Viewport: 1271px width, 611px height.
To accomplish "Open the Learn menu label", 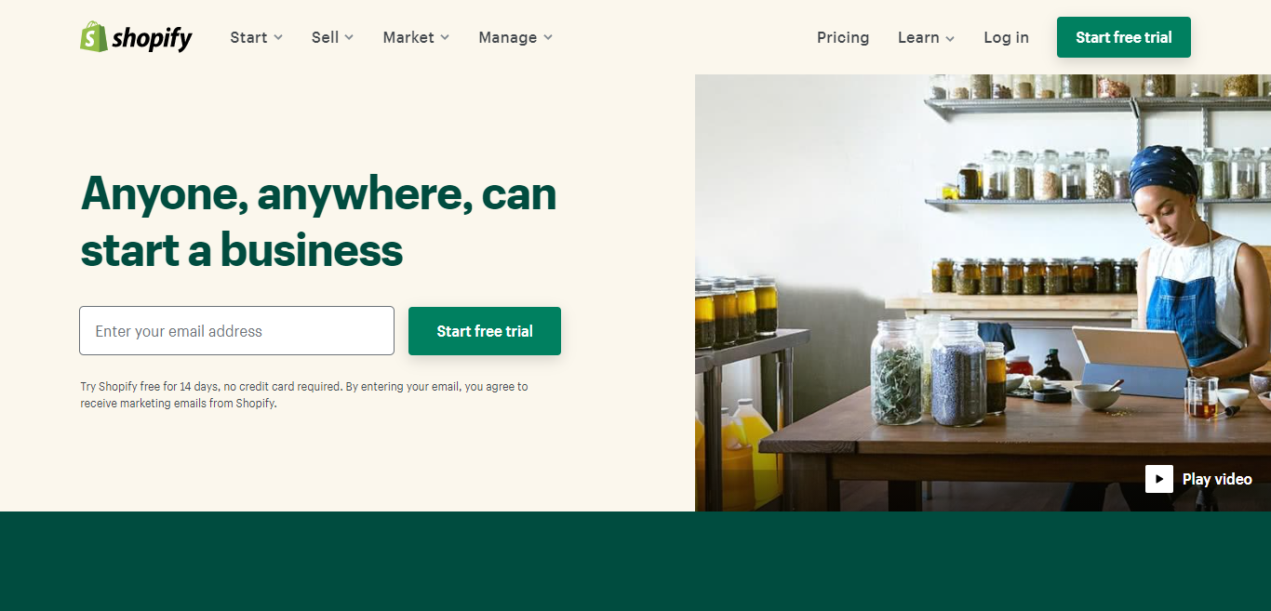I will [x=918, y=37].
